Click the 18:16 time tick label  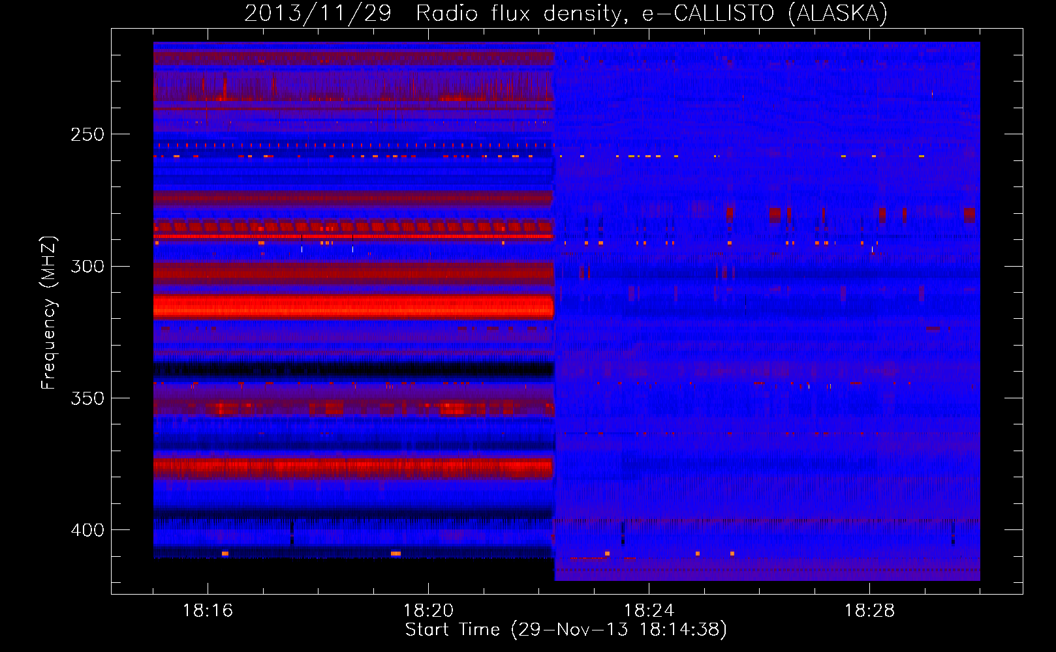[x=208, y=611]
